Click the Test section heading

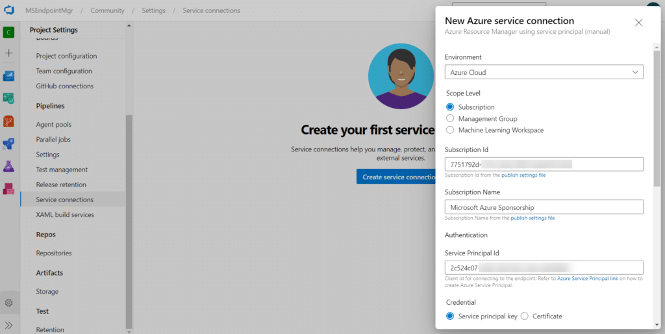pos(42,311)
